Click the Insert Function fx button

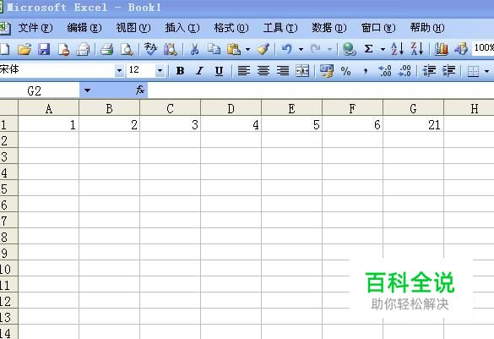[140, 90]
